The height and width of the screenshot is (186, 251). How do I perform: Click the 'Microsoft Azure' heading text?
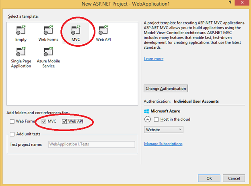coord(165,111)
